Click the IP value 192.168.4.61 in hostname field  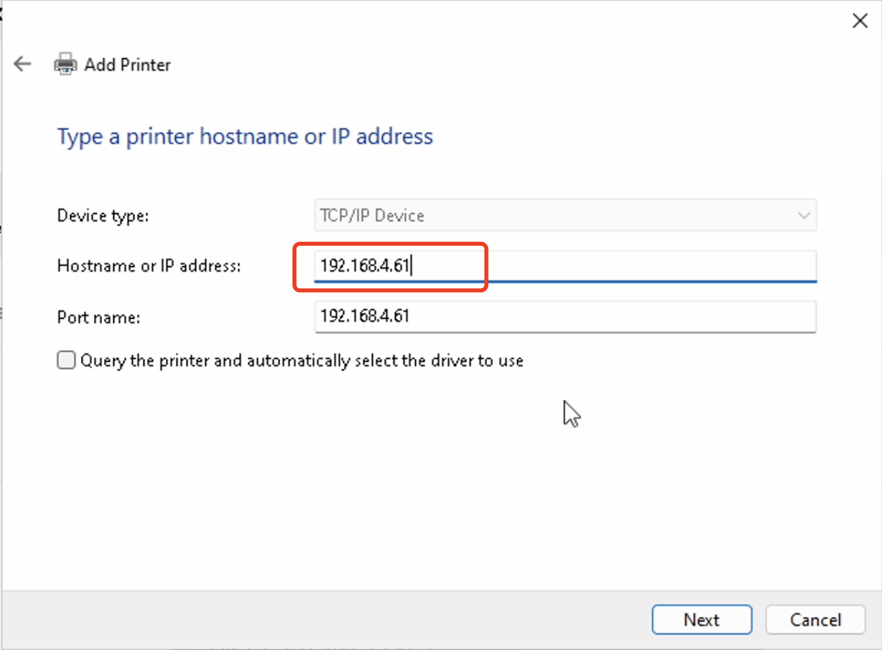tap(364, 265)
